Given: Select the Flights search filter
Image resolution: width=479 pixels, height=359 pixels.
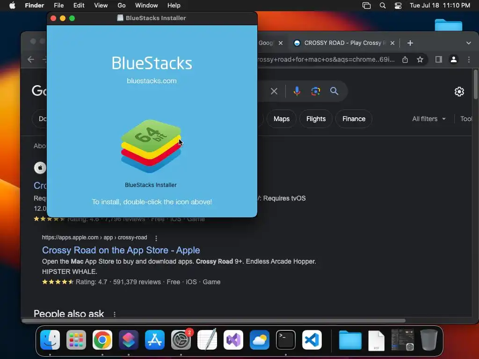Looking at the screenshot, I should [316, 119].
